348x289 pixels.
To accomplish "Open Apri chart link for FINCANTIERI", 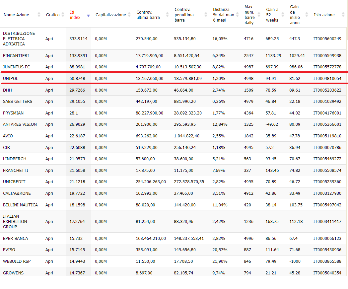I will point(49,55).
